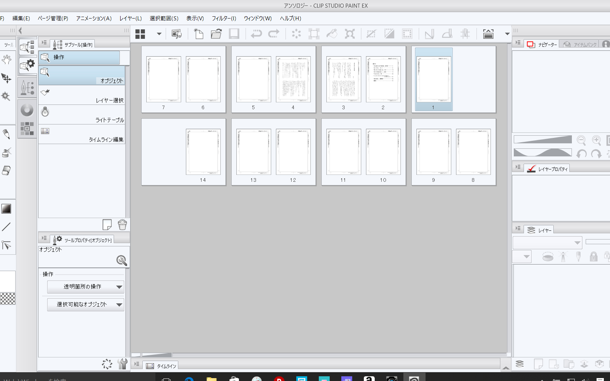Click the Navigator zoom slider
This screenshot has width=610, height=381.
pos(542,140)
